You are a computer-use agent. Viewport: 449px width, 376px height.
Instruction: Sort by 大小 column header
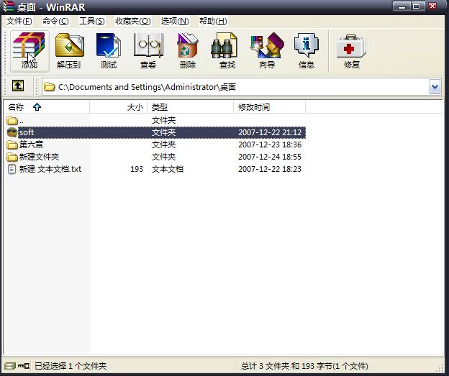[118, 107]
